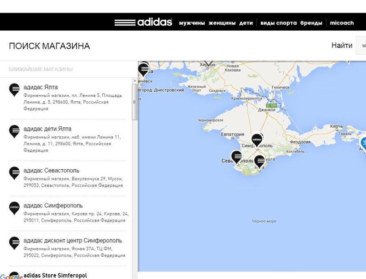Click the blue Originals marker near Анапа
Screen dimensions: 366x279
[363, 144]
